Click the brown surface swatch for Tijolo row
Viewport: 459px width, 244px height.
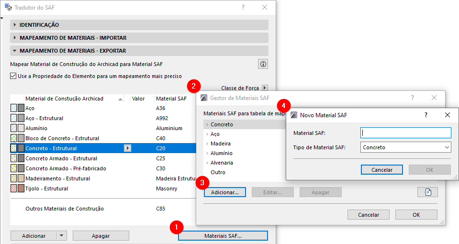pyautogui.click(x=21, y=189)
